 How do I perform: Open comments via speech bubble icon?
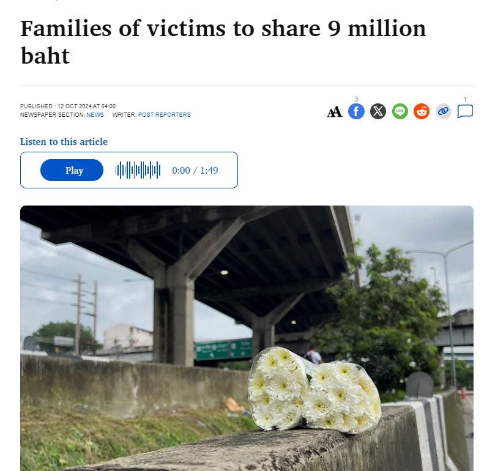[465, 111]
